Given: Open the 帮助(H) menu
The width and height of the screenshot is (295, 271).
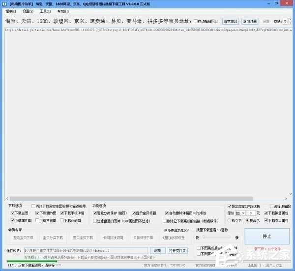Looking at the screenshot, I should tap(63, 11).
